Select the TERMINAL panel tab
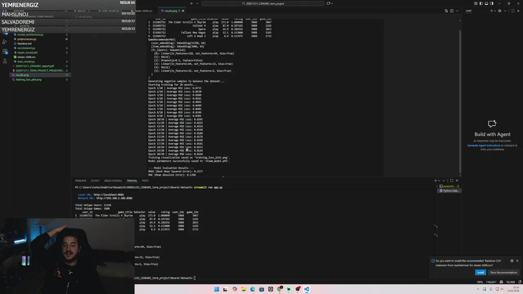Image resolution: width=523 pixels, height=294 pixels. coord(132,180)
